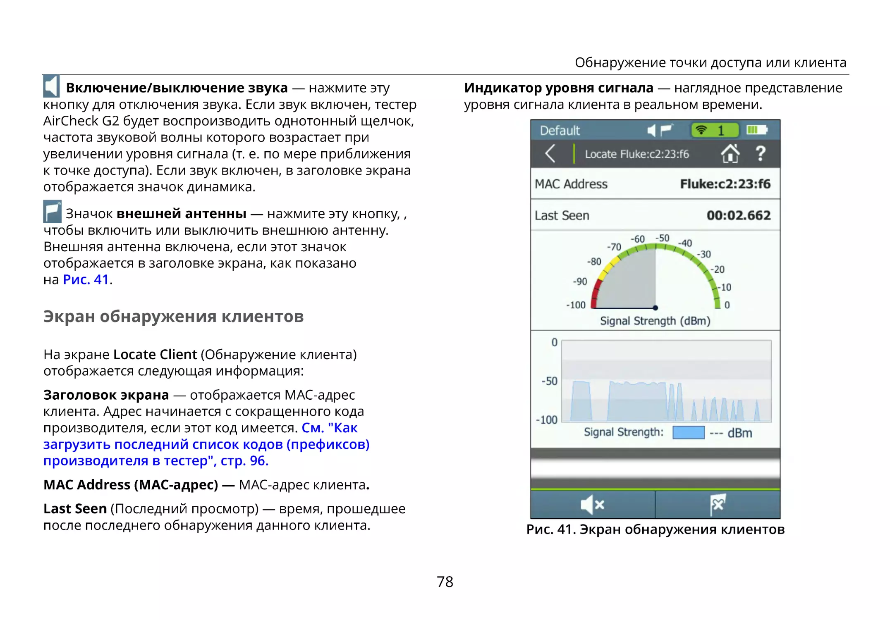Click the antenna icon beside antenna description
Image resolution: width=890 pixels, height=620 pixels.
52,212
